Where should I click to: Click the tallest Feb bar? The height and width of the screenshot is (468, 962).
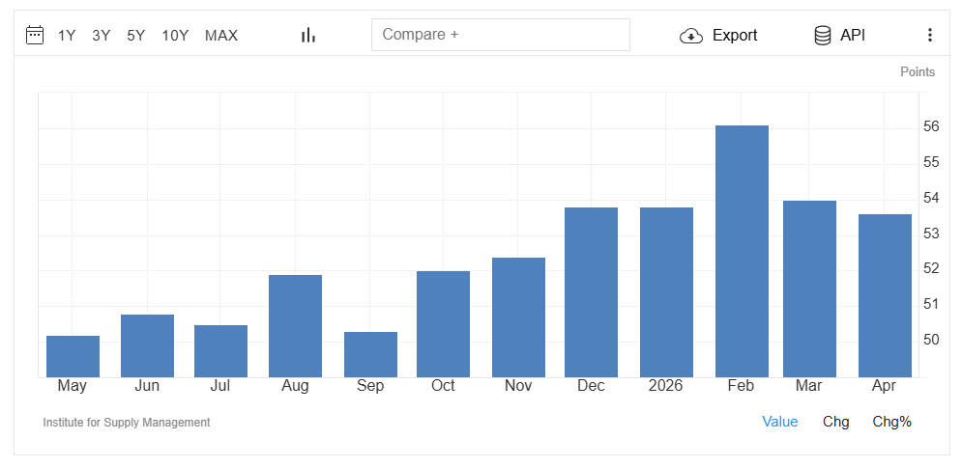[742, 251]
